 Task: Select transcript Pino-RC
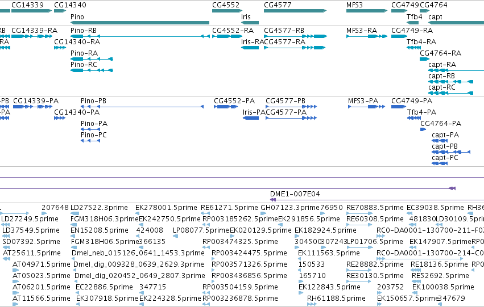pyautogui.click(x=92, y=70)
